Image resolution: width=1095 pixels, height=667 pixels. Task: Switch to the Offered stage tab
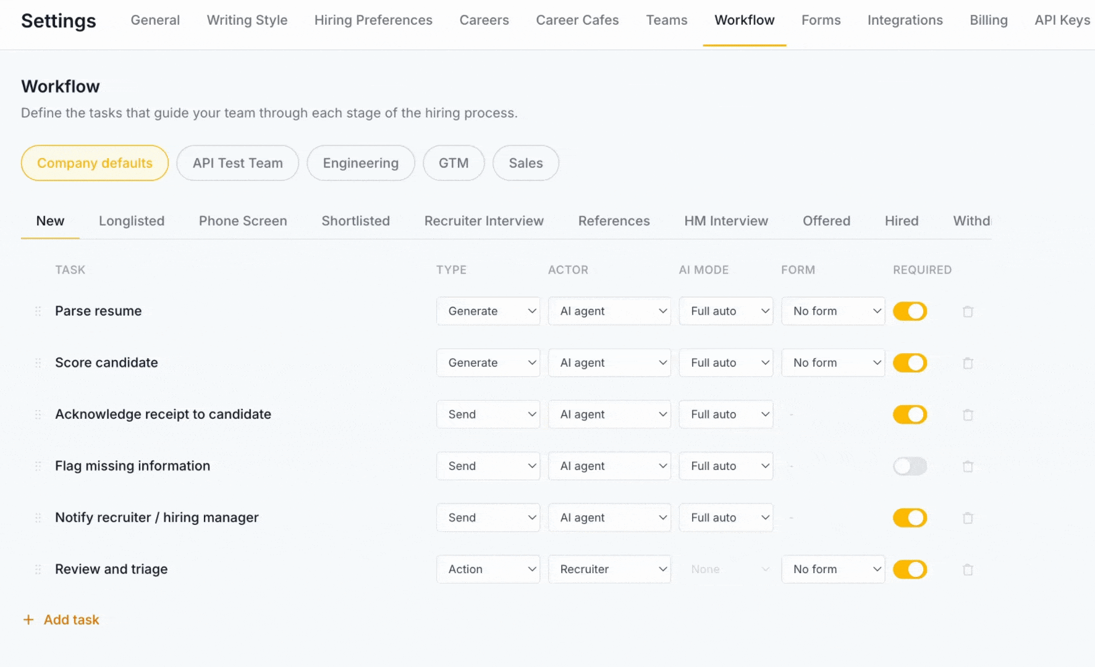tap(826, 220)
